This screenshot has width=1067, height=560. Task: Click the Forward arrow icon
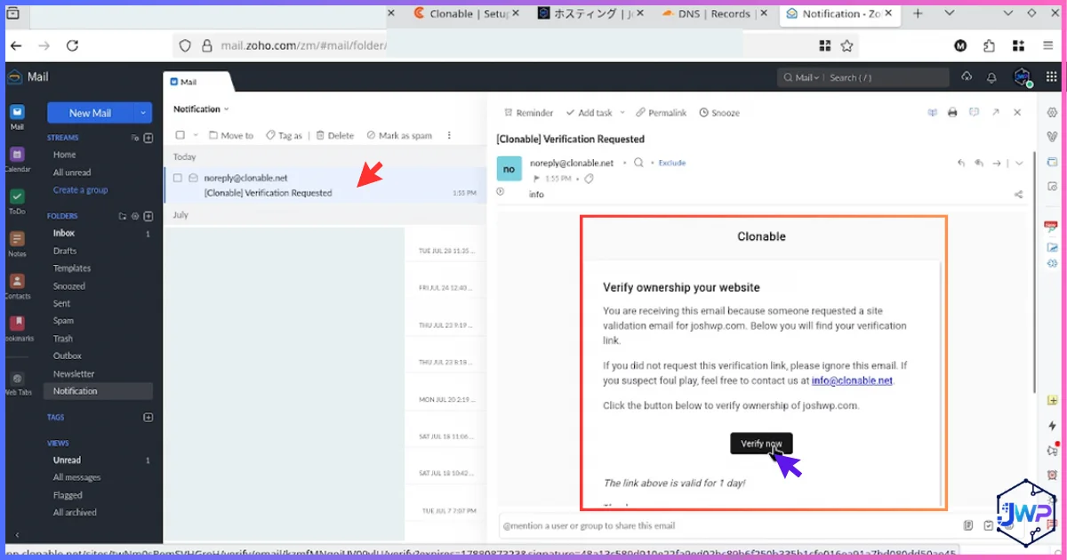(998, 163)
